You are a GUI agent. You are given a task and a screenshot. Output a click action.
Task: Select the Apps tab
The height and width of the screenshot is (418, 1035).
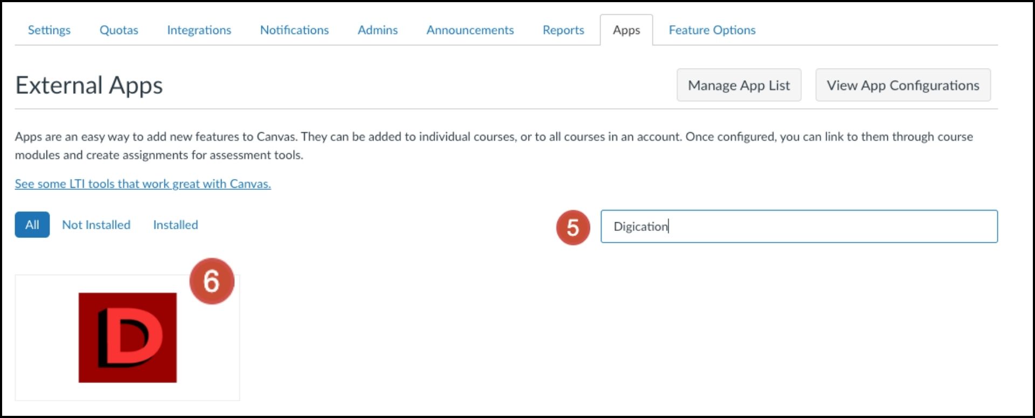coord(626,30)
